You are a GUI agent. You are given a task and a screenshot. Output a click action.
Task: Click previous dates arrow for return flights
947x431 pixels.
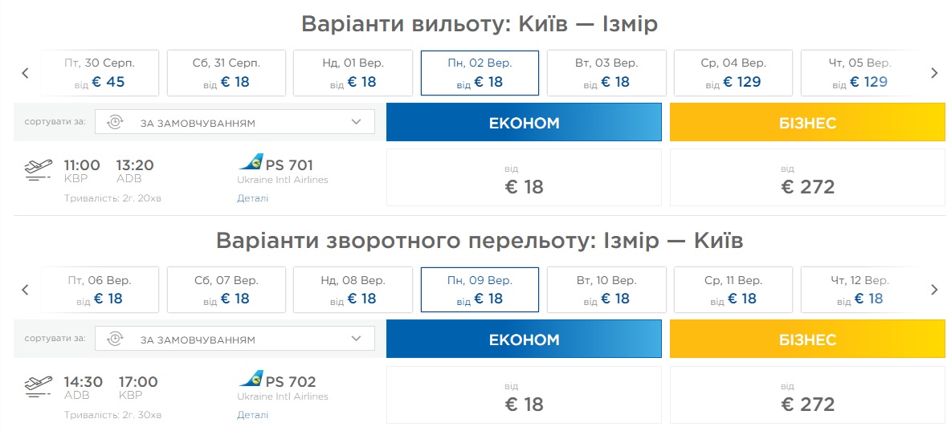tap(25, 290)
